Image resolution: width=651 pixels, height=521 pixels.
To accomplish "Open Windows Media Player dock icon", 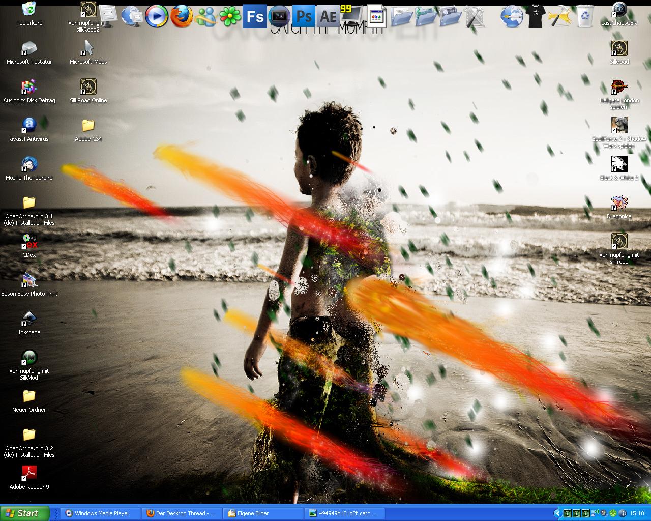I will (x=156, y=17).
